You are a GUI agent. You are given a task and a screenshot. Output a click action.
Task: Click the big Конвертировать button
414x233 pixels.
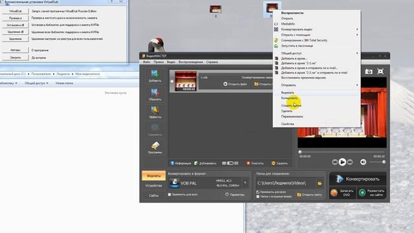pyautogui.click(x=358, y=179)
